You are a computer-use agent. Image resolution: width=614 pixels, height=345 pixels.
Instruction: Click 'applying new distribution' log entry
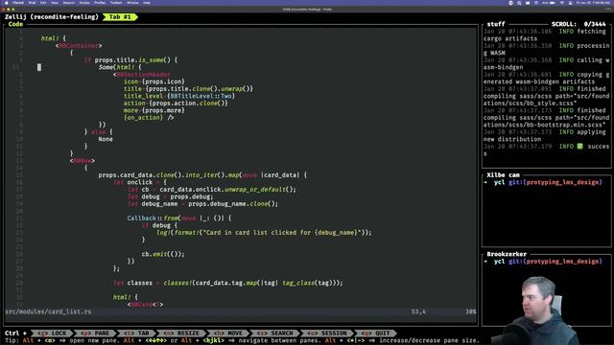pos(546,136)
